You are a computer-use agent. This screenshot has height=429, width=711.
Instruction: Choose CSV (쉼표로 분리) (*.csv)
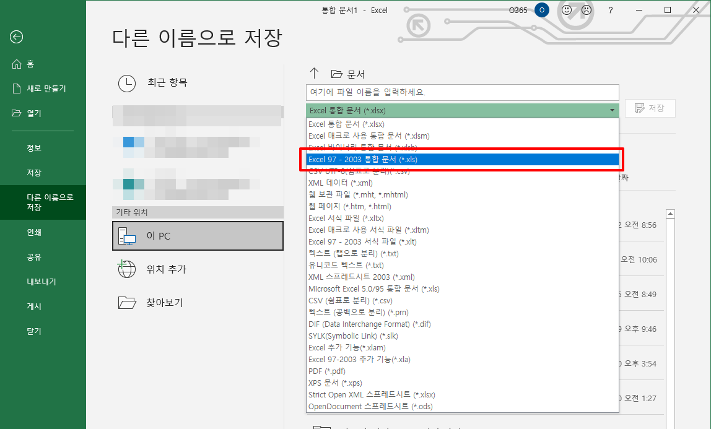coord(463,301)
